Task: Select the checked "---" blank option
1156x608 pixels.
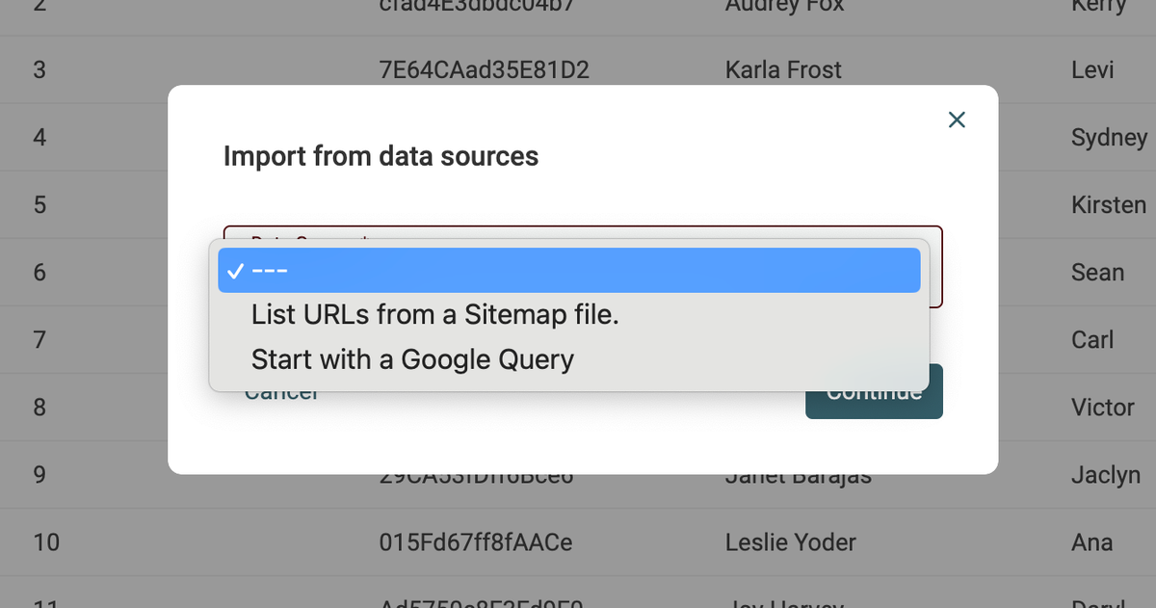Action: [568, 271]
